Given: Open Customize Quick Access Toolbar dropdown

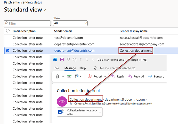Looking at the screenshot, I should [93, 60].
